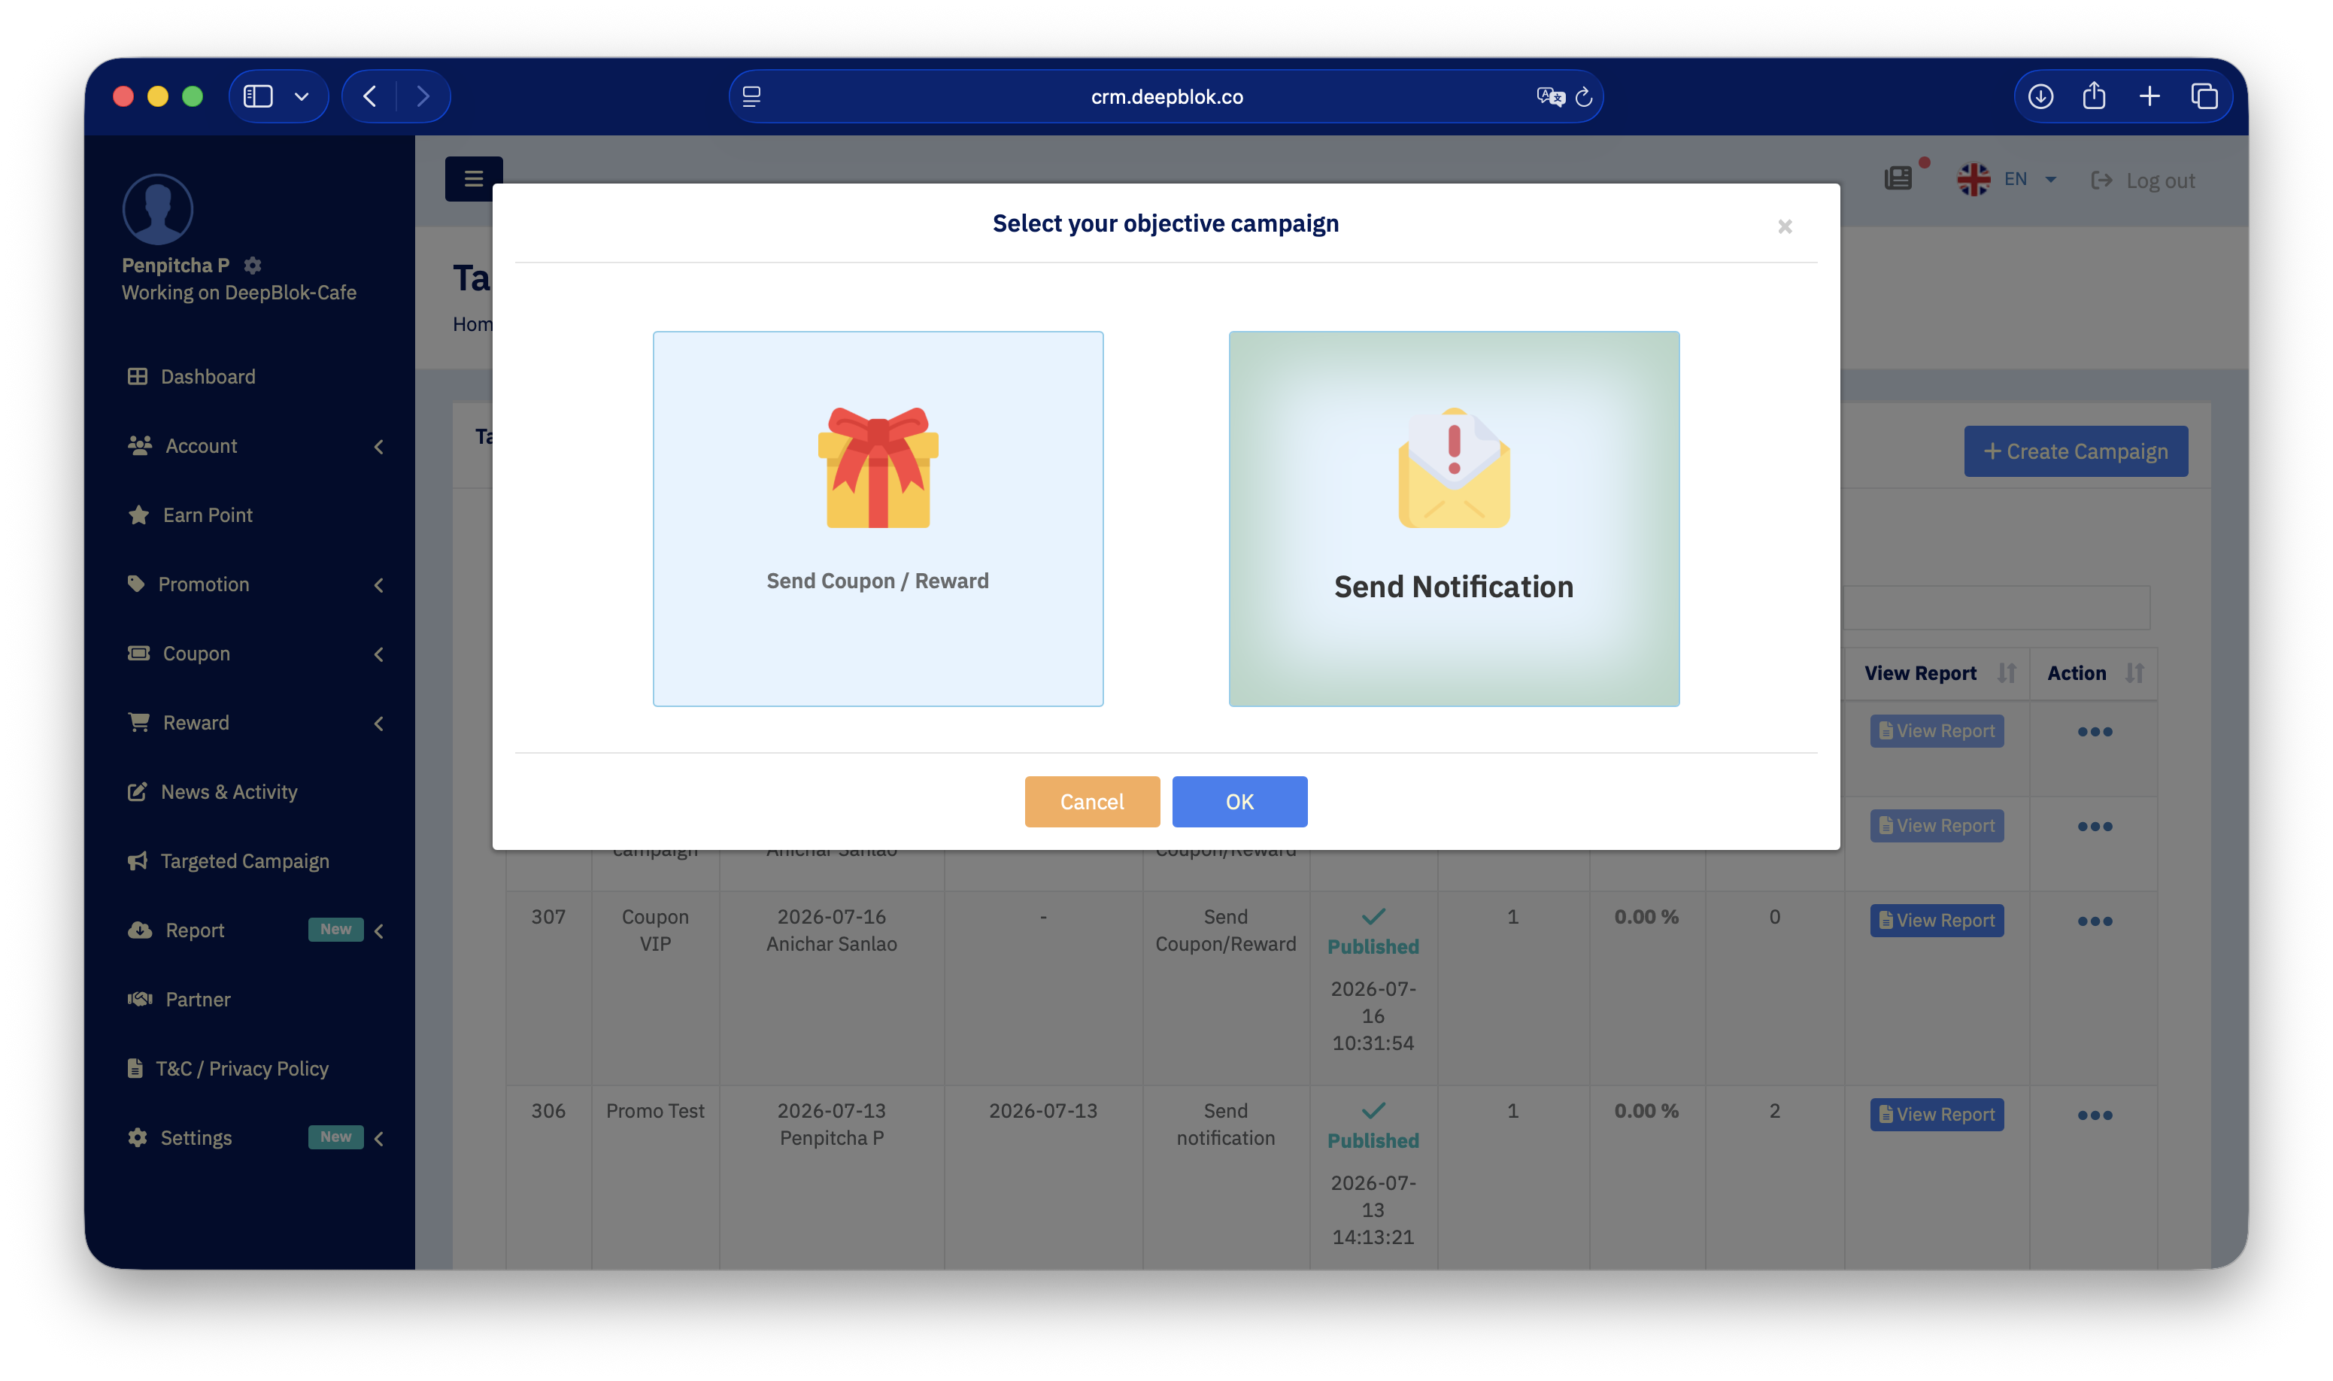The width and height of the screenshot is (2333, 1381).
Task: Click the user avatar icon
Action: coord(157,209)
